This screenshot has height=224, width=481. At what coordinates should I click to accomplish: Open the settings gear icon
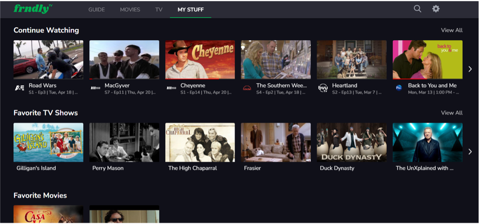(x=435, y=9)
